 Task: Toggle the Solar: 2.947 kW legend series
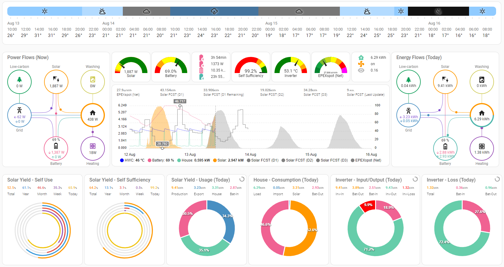tap(228, 160)
